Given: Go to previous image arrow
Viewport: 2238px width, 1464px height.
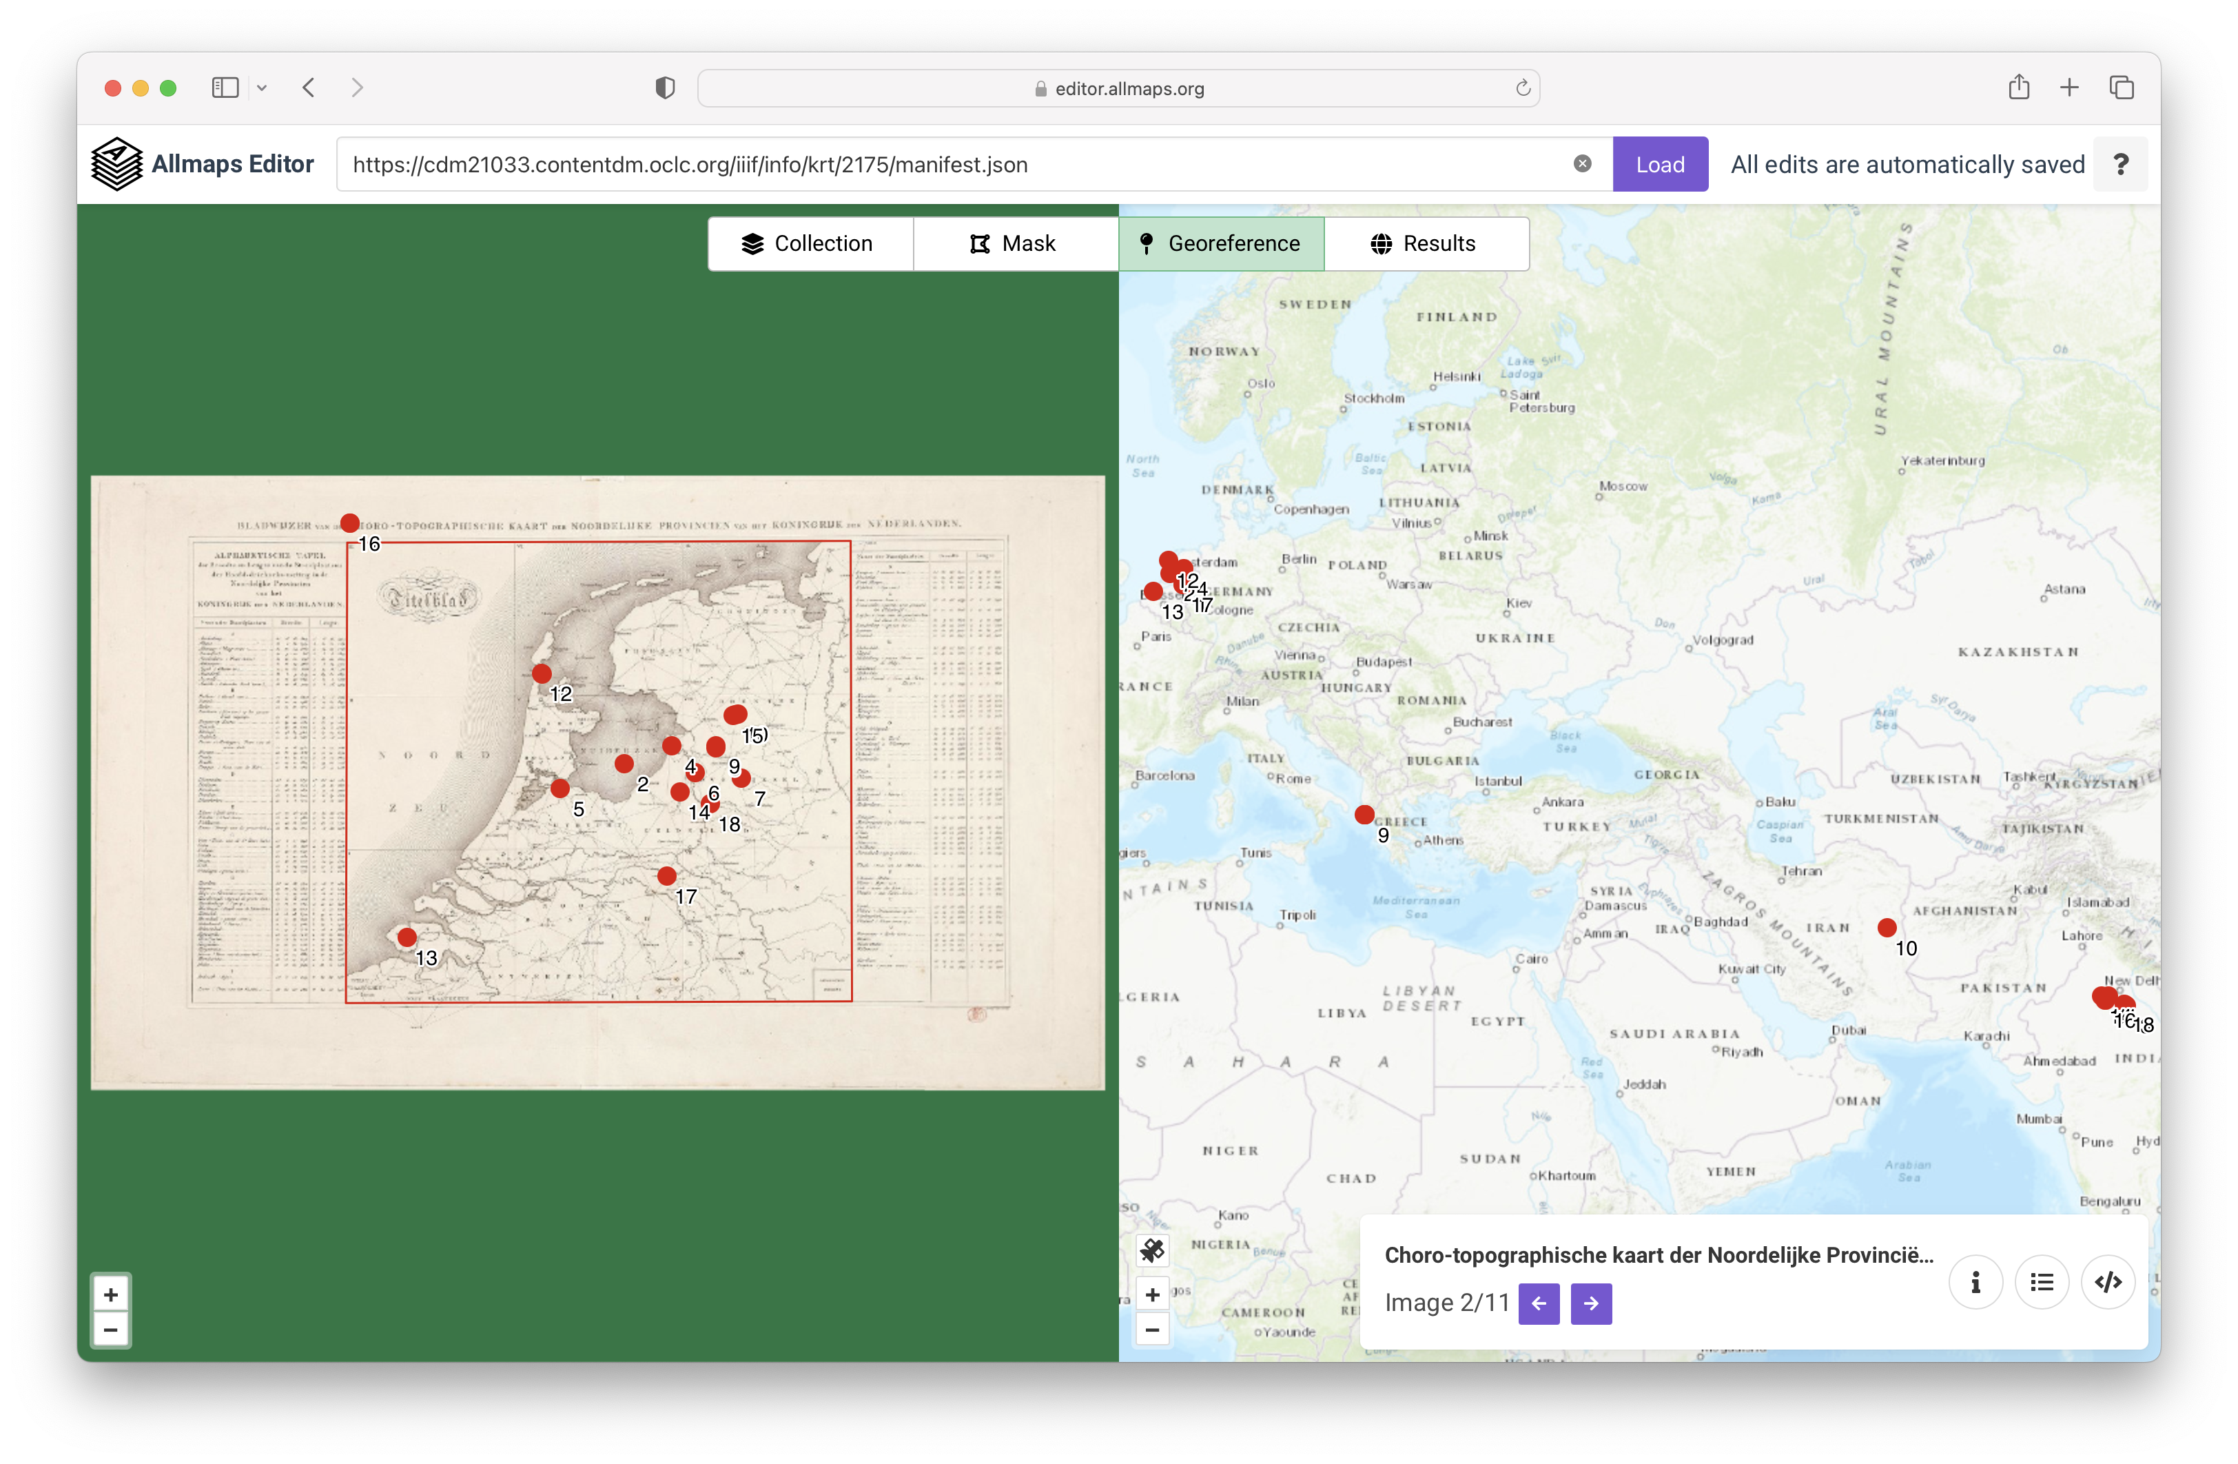Looking at the screenshot, I should click(1539, 1303).
